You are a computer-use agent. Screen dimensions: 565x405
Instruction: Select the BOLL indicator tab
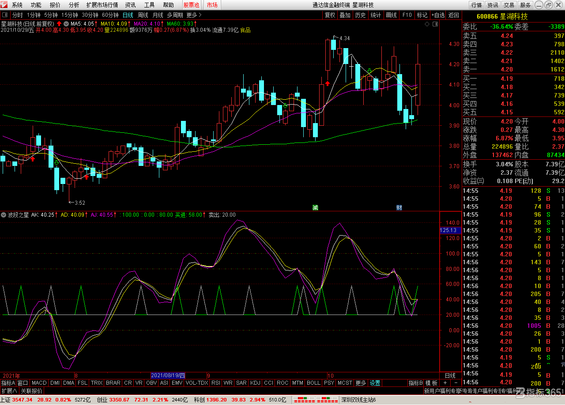[x=313, y=383]
